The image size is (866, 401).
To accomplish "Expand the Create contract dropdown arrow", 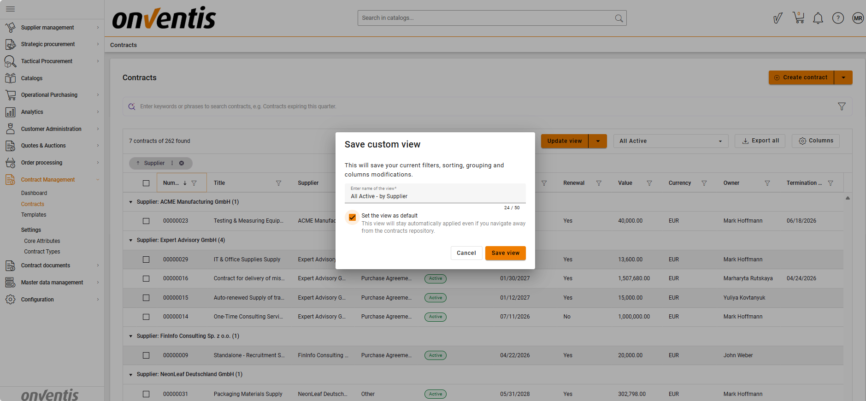I will click(843, 77).
